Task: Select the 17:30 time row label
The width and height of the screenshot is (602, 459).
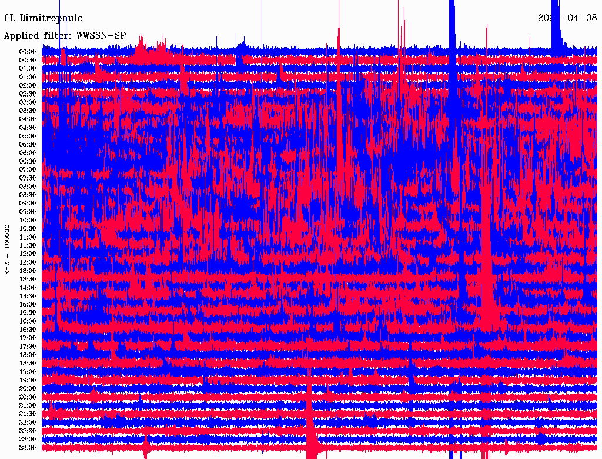Action: [28, 347]
